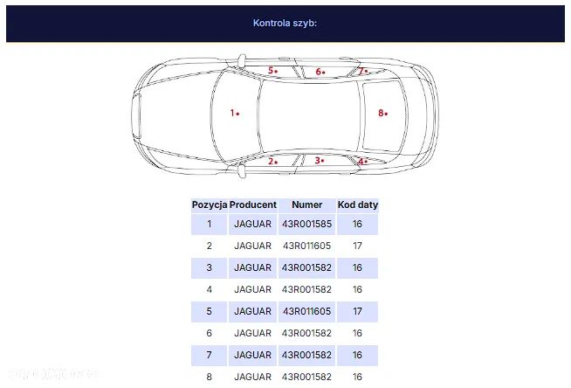Select the 43R001582 number in row 6

coord(307,333)
